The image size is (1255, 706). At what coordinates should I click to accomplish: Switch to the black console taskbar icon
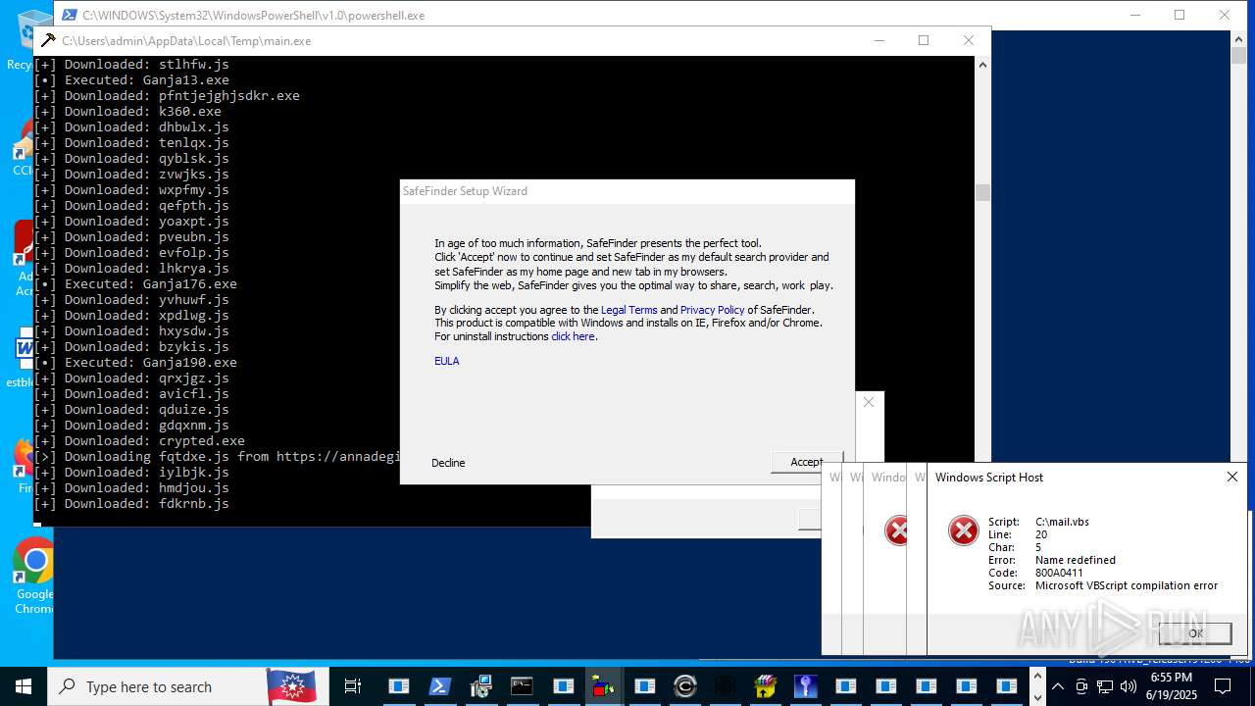(522, 686)
